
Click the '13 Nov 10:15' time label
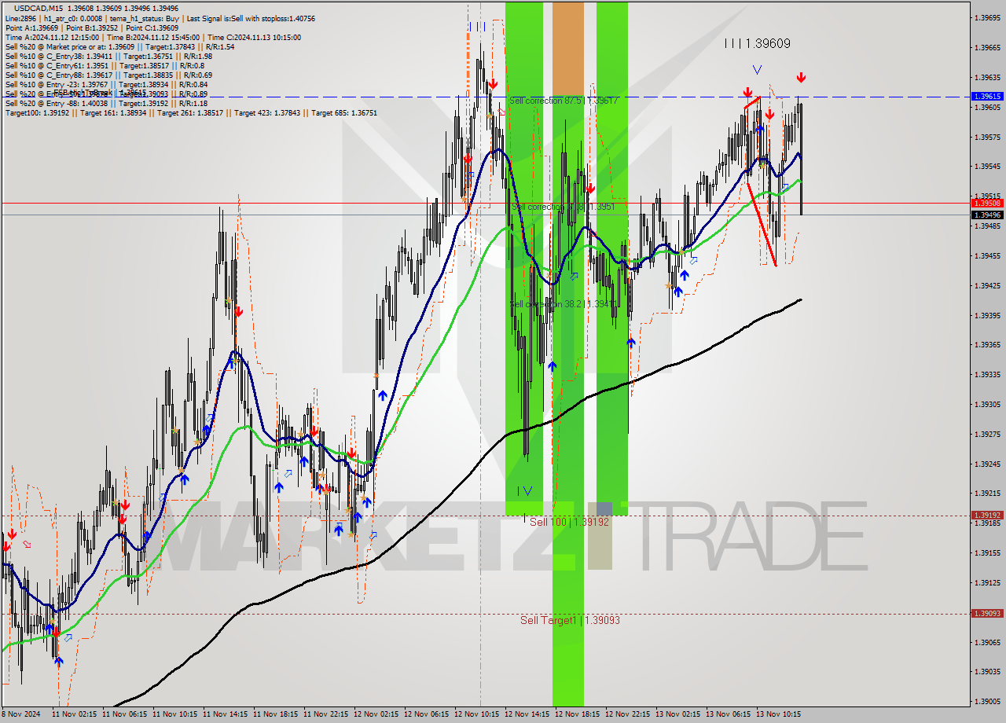click(x=779, y=714)
